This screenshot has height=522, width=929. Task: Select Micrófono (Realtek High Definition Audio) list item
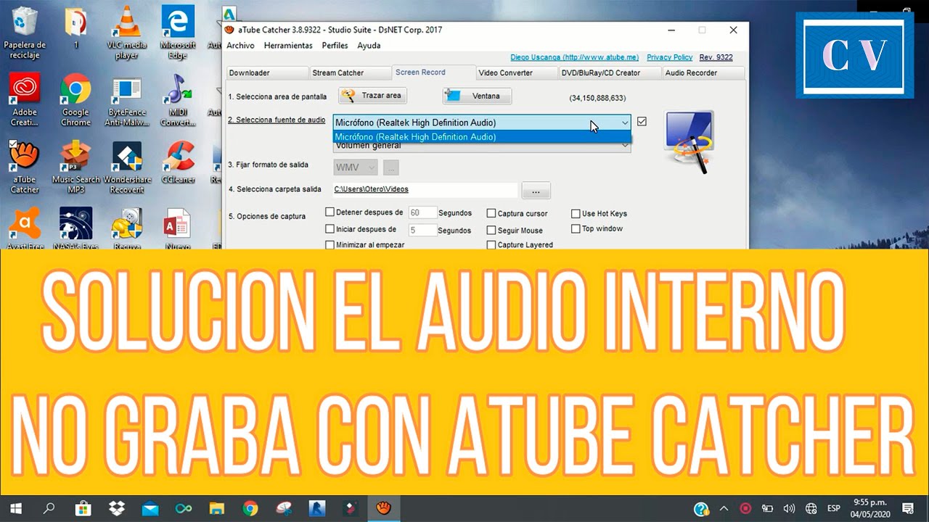point(482,137)
